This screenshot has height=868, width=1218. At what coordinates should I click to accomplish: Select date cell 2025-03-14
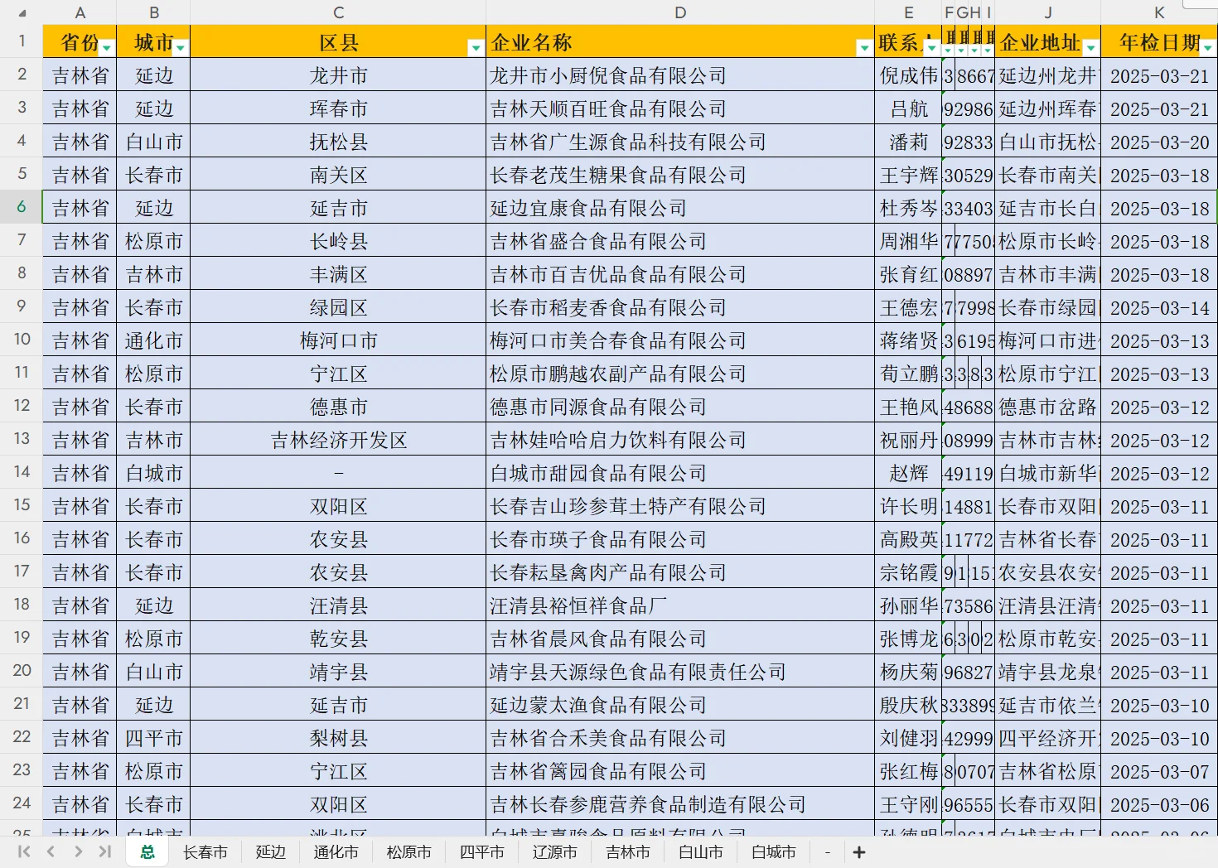click(x=1159, y=306)
